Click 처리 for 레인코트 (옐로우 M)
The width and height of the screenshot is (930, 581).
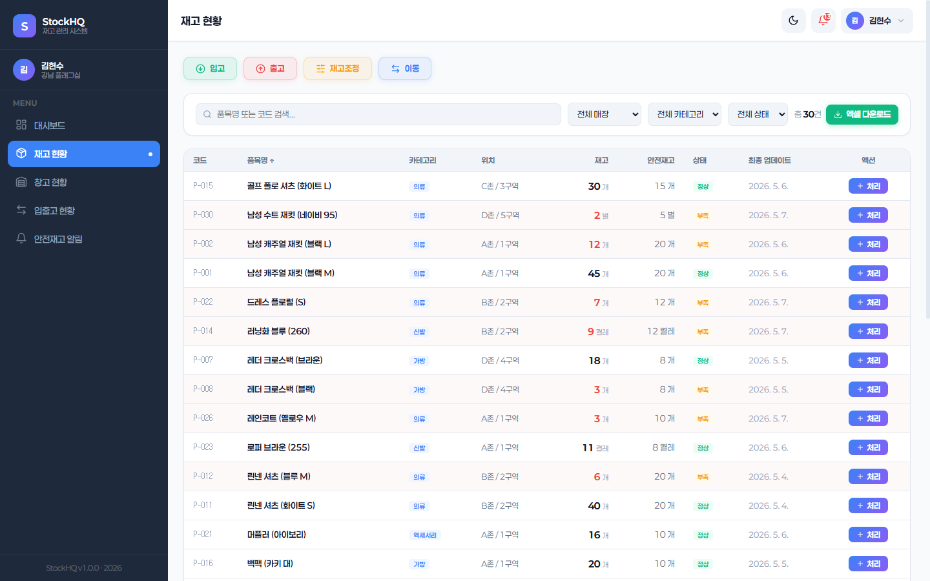pyautogui.click(x=868, y=418)
